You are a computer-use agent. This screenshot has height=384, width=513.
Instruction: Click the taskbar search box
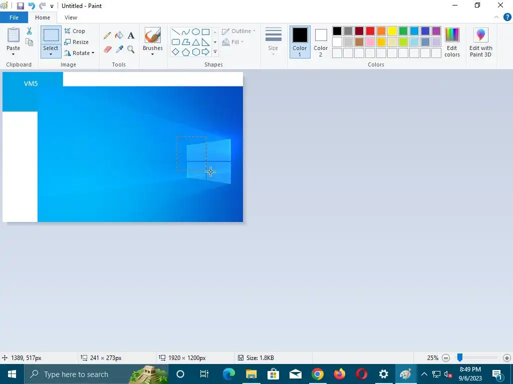pos(96,374)
